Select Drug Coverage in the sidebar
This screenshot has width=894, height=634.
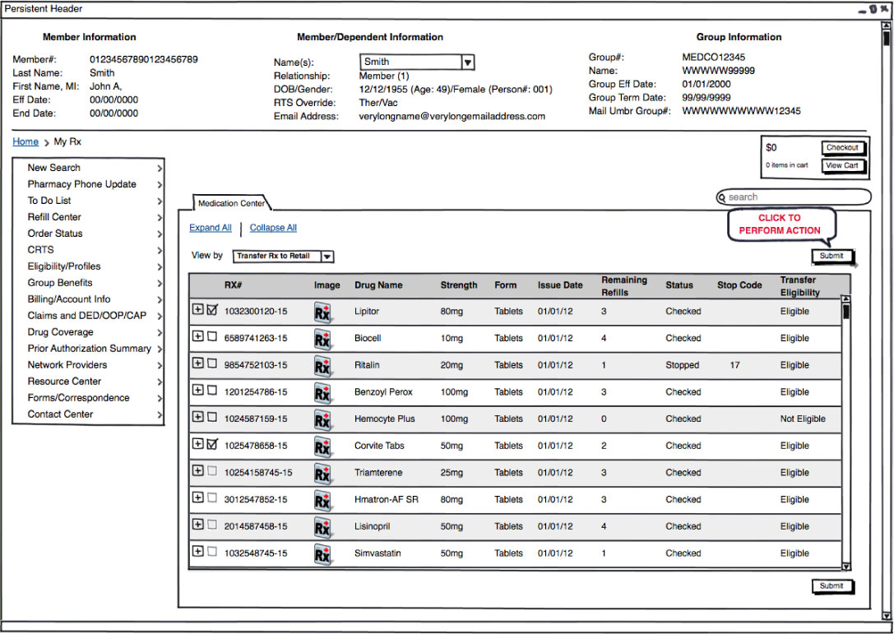88,332
